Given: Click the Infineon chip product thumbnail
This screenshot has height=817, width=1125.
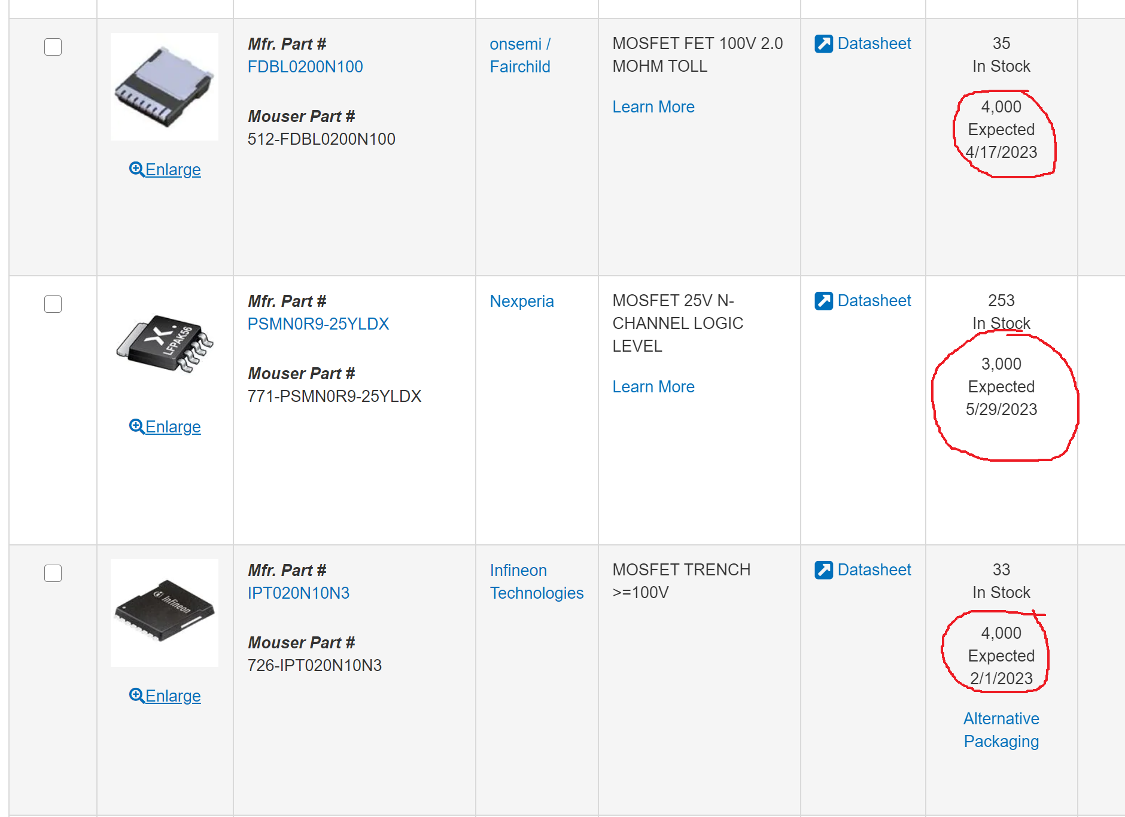Looking at the screenshot, I should (x=165, y=612).
